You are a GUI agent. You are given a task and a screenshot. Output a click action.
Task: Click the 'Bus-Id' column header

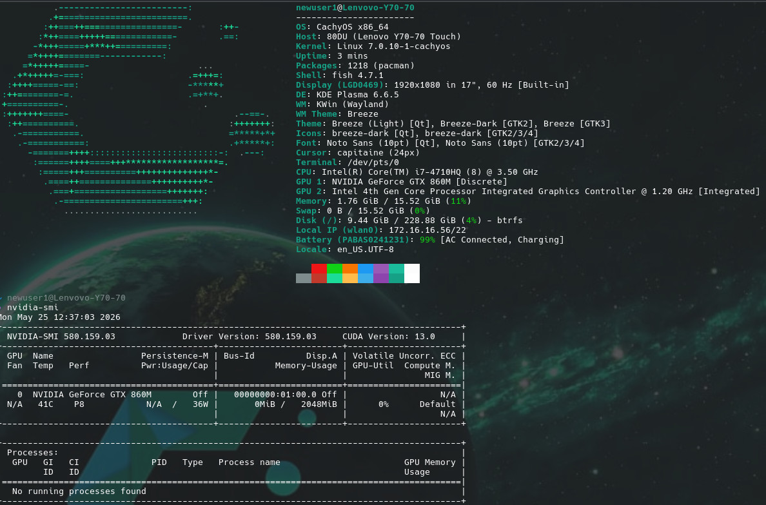click(x=239, y=356)
